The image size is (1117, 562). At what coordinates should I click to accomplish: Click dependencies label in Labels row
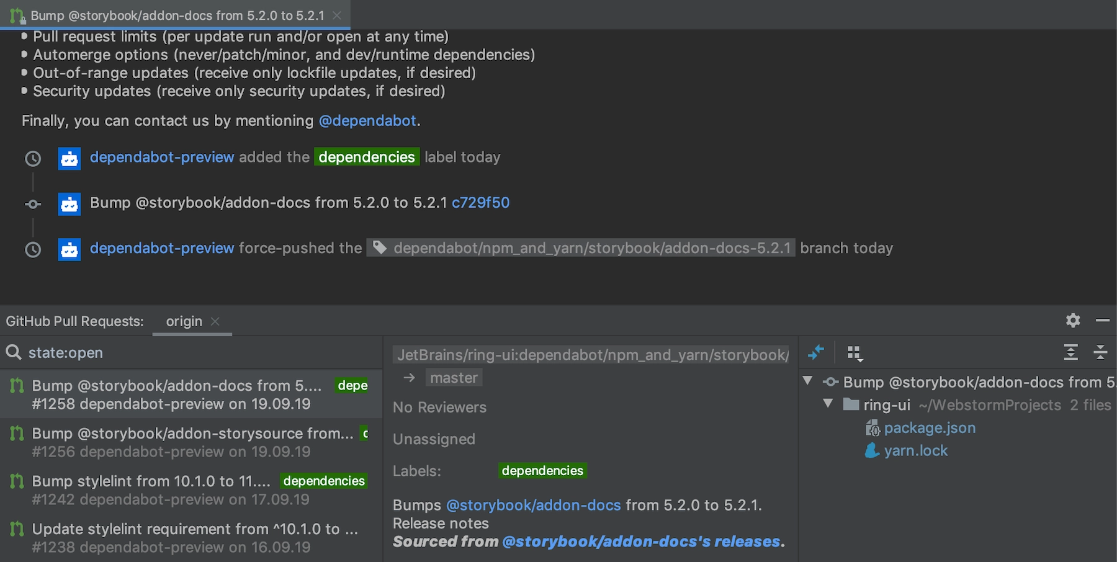coord(542,471)
